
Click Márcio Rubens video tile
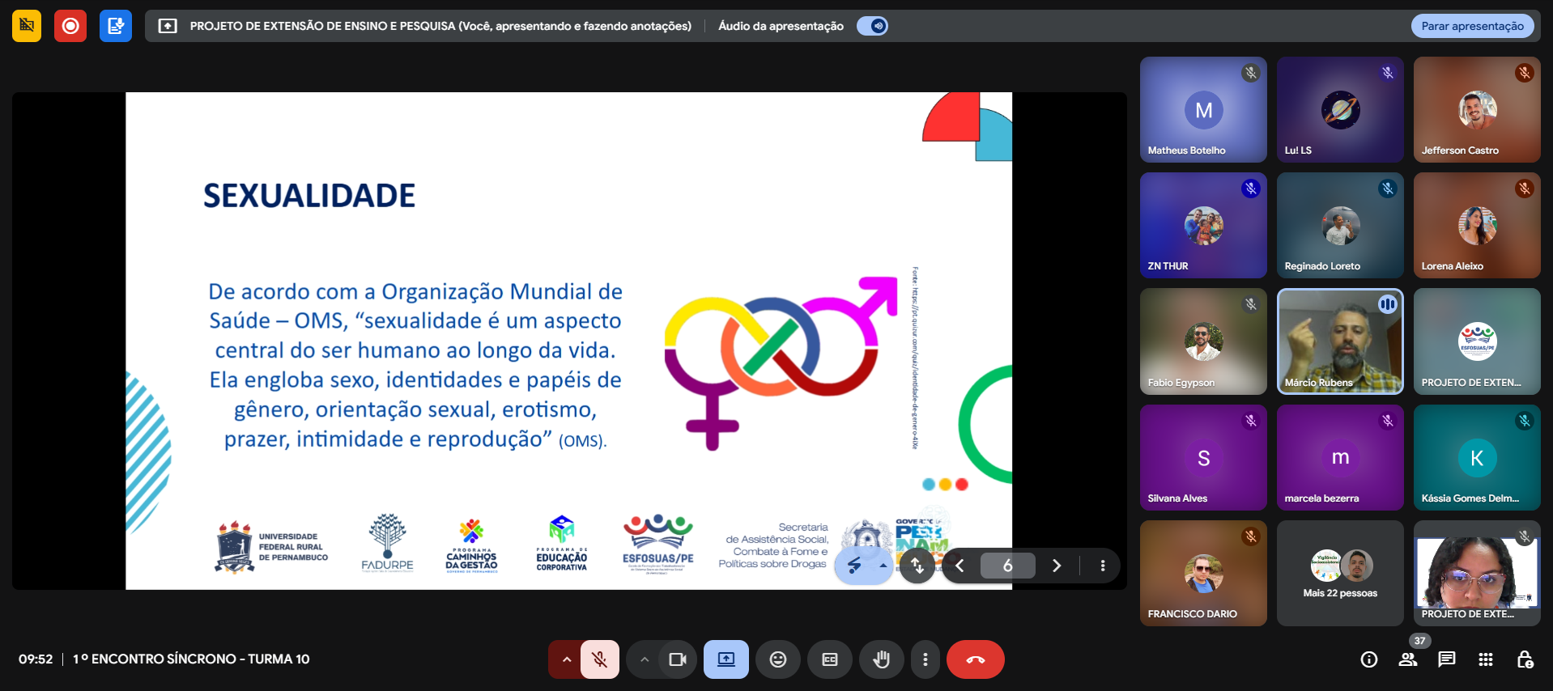(1340, 341)
